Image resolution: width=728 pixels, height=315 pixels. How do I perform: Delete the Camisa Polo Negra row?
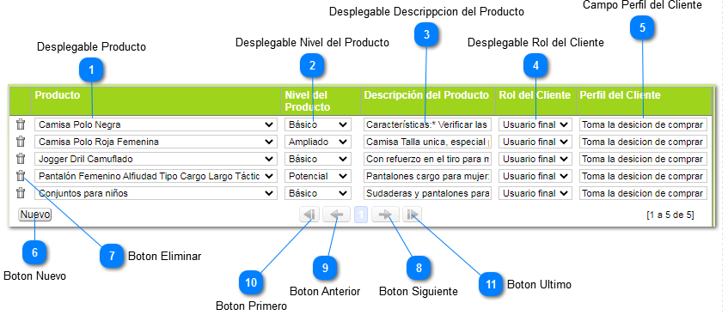(x=21, y=124)
